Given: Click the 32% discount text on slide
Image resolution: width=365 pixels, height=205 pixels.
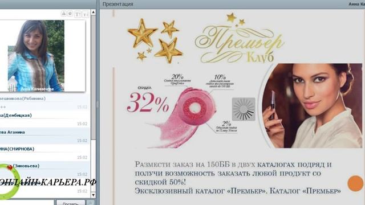Looking at the screenshot, I should [148, 102].
